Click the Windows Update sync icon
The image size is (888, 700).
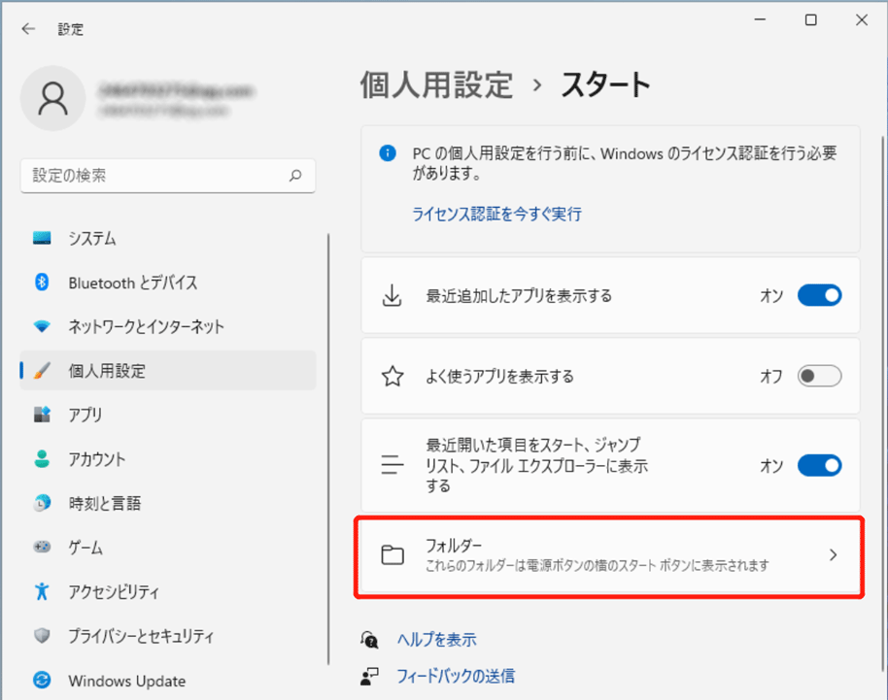click(x=42, y=680)
